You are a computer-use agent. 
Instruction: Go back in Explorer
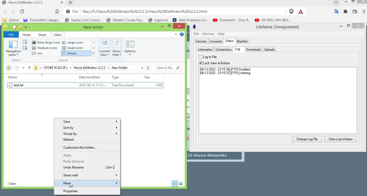tap(9, 68)
